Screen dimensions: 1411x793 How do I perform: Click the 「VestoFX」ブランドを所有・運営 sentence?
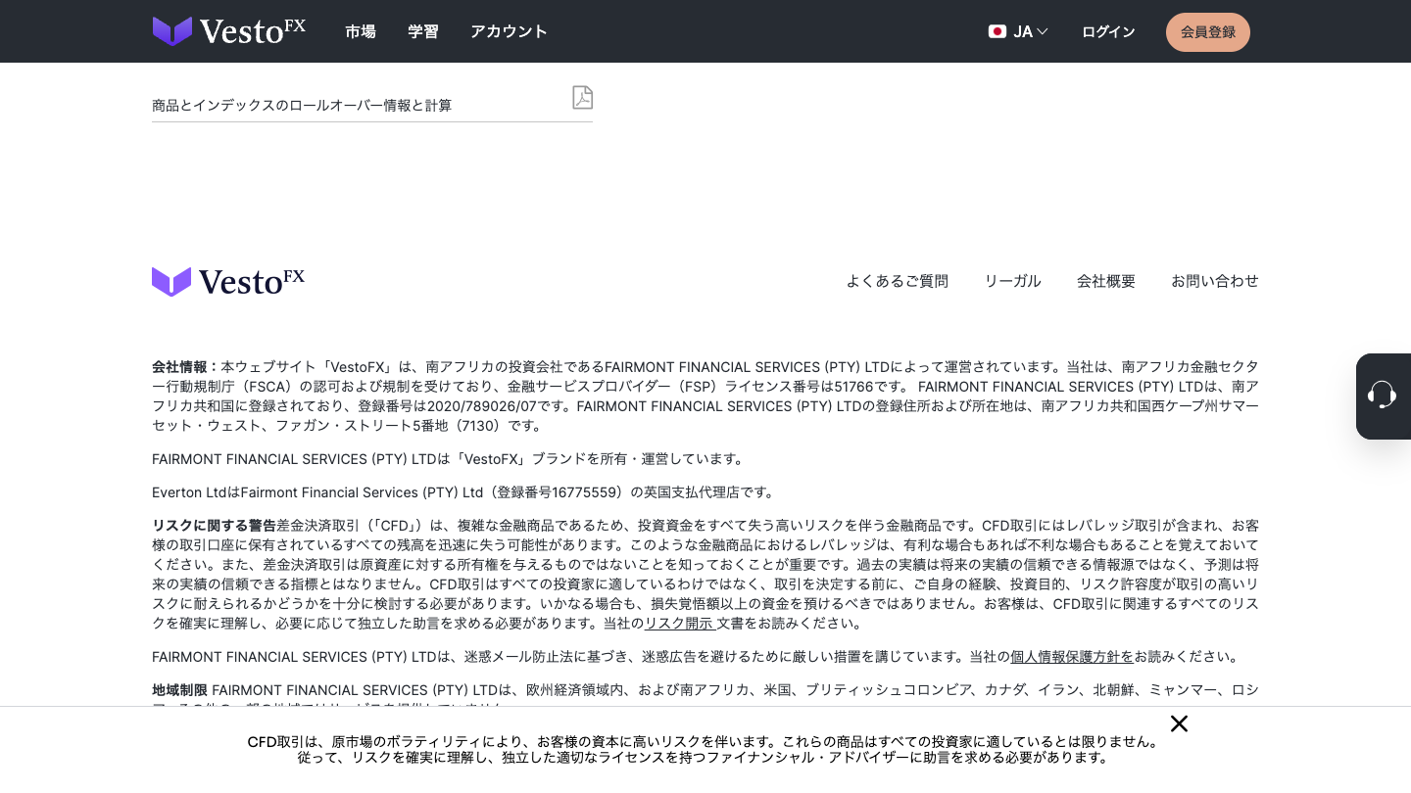(x=450, y=459)
